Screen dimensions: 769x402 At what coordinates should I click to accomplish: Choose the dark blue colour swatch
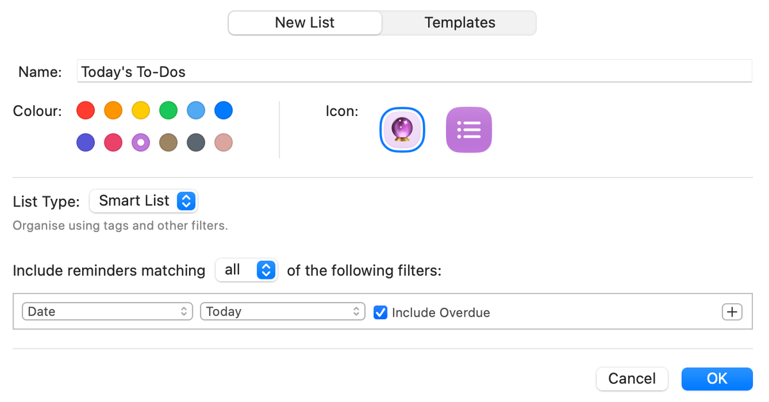(x=224, y=110)
